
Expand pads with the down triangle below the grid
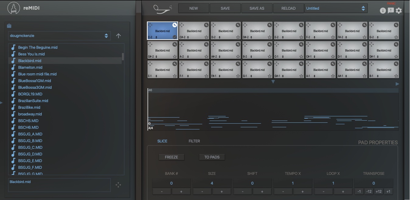coord(273,82)
